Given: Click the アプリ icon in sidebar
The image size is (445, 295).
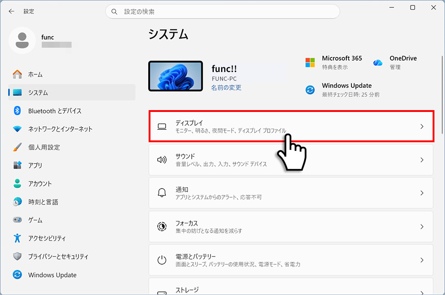Looking at the screenshot, I should (17, 165).
